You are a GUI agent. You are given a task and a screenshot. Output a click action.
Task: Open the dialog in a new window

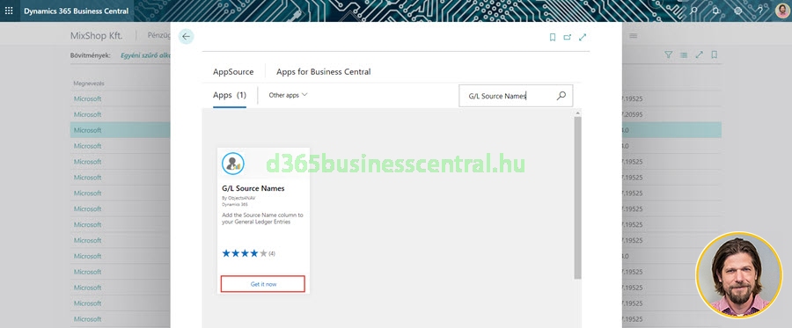568,37
